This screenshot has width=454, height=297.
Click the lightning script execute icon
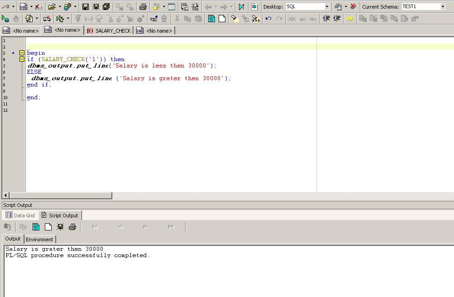pyautogui.click(x=29, y=19)
